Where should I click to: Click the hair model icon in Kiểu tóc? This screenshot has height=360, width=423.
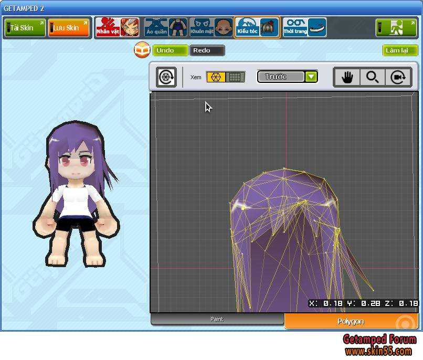[269, 27]
